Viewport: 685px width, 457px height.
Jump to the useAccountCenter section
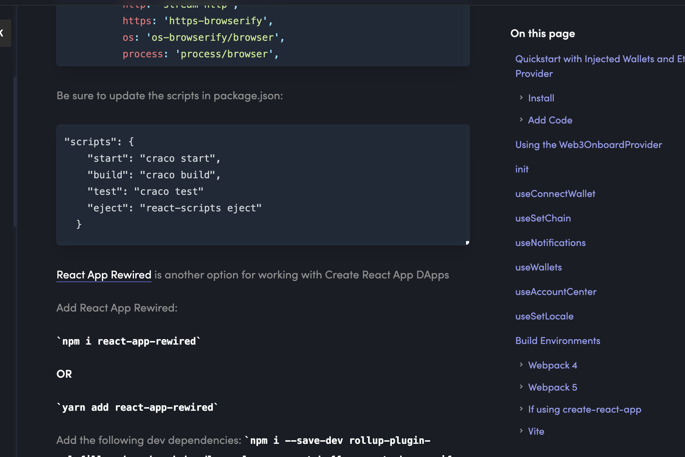tap(556, 292)
